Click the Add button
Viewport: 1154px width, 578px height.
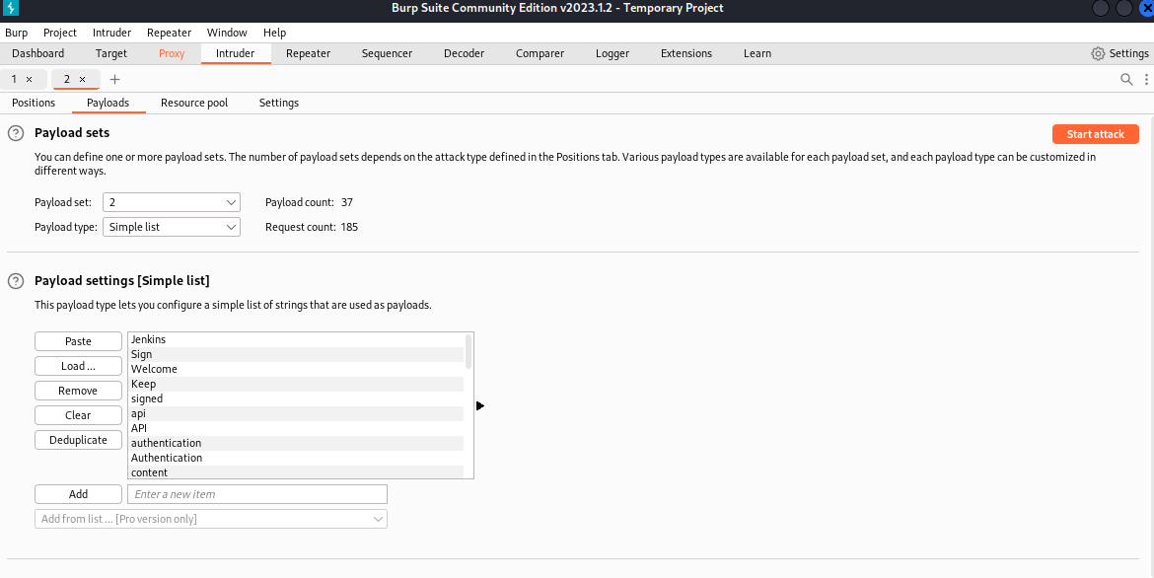[x=78, y=494]
